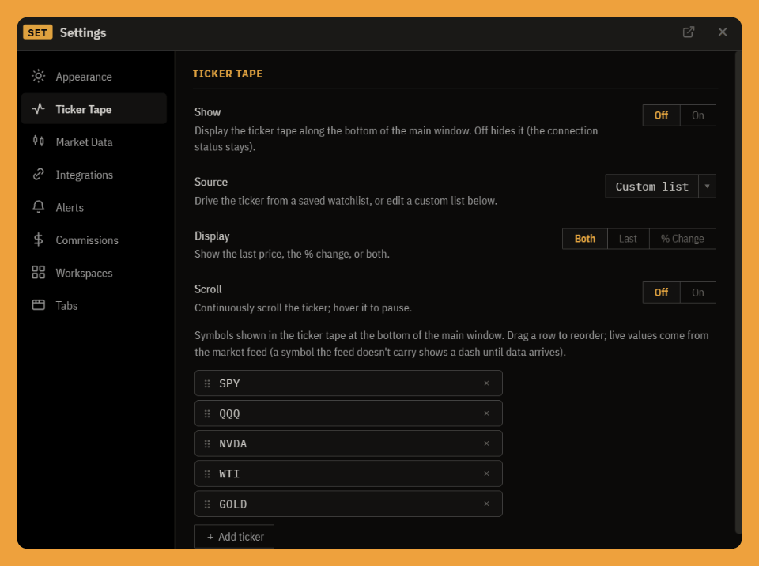
Task: Click the Tabs window icon
Action: [x=38, y=305]
